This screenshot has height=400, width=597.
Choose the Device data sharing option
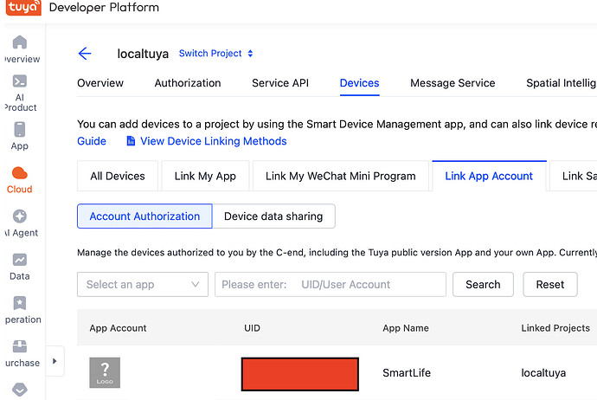click(273, 216)
